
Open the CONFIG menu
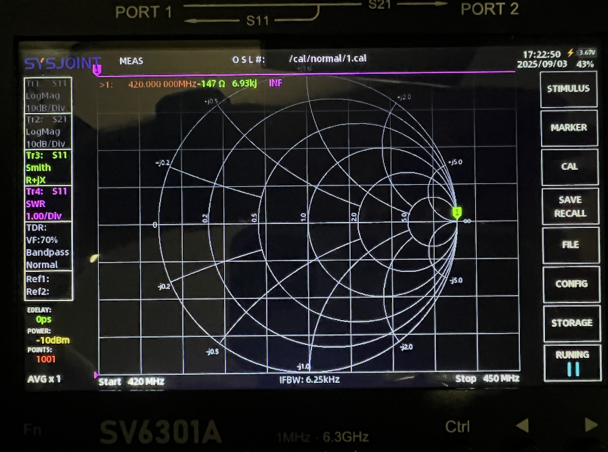[569, 284]
